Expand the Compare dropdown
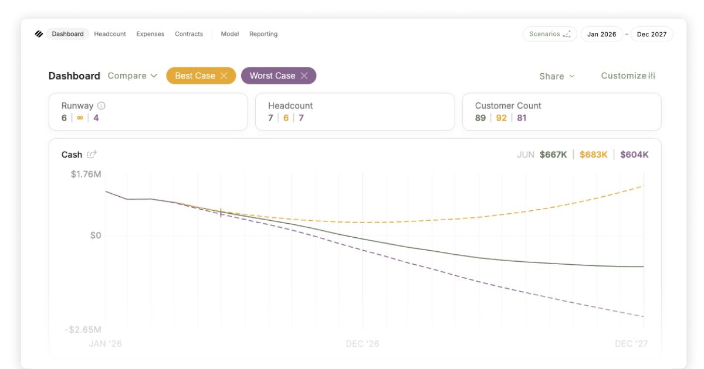Screen dimensions: 704x369 133,76
